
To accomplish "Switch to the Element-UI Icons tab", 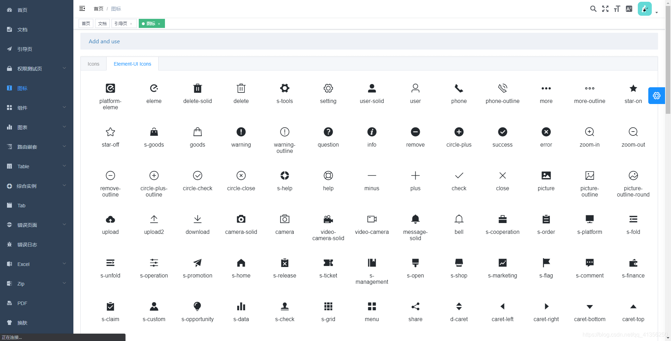I will coord(132,64).
